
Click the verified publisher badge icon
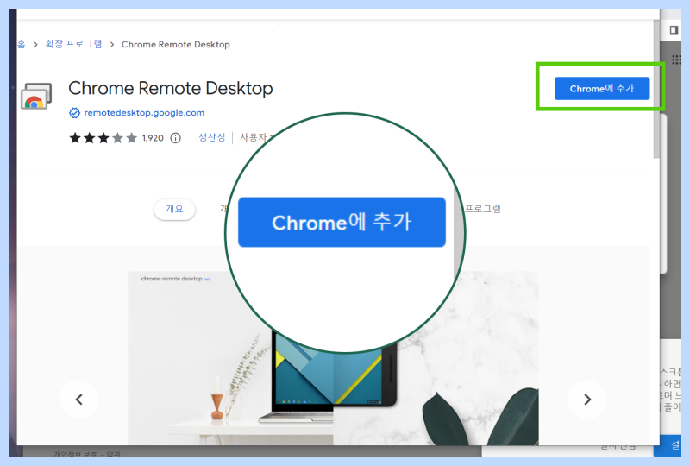tap(74, 113)
